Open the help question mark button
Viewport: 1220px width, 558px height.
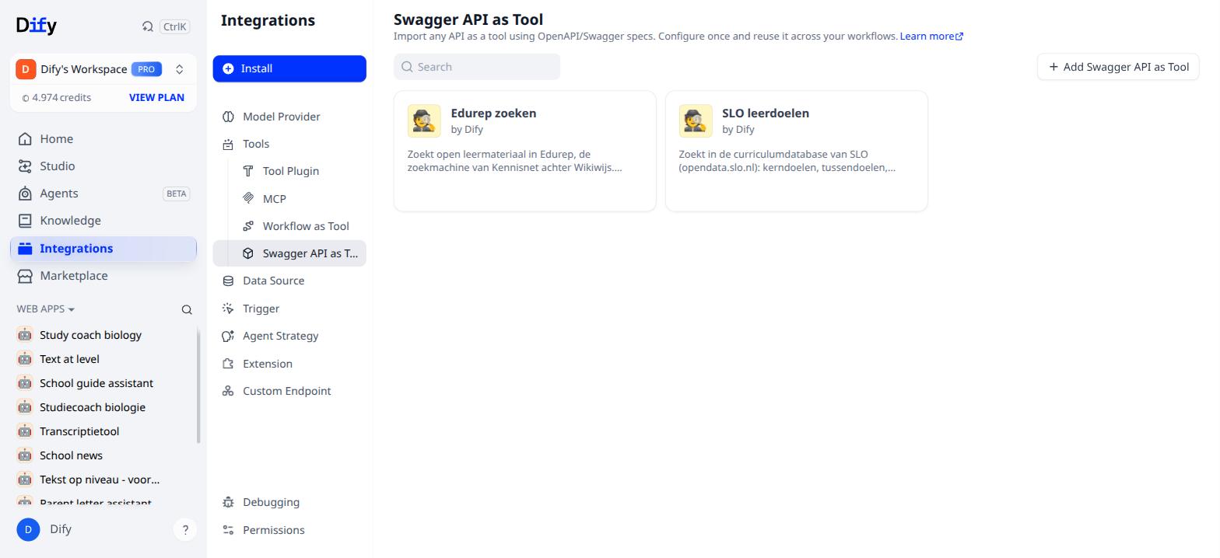(x=185, y=530)
